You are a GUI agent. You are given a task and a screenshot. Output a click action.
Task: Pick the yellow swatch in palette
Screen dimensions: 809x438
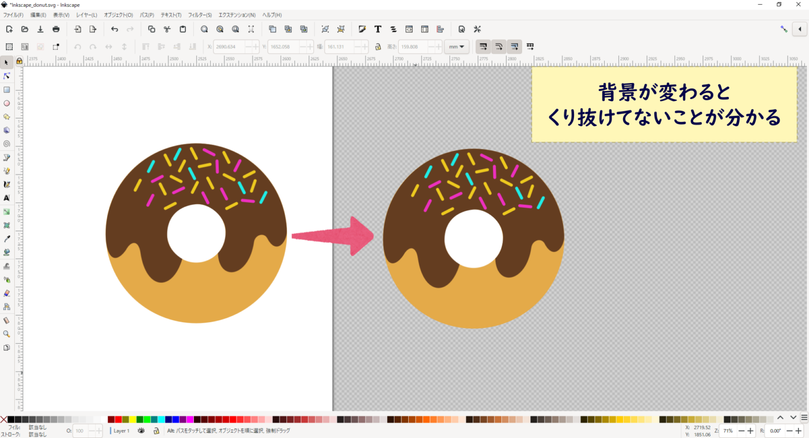[133, 420]
